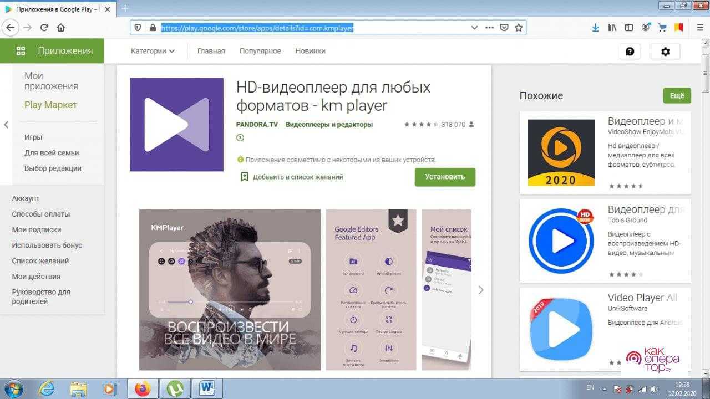Open the Firefox downloads arrow icon

[x=595, y=28]
